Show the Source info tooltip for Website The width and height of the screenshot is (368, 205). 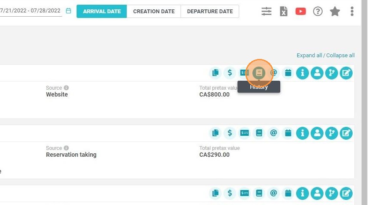click(x=66, y=88)
